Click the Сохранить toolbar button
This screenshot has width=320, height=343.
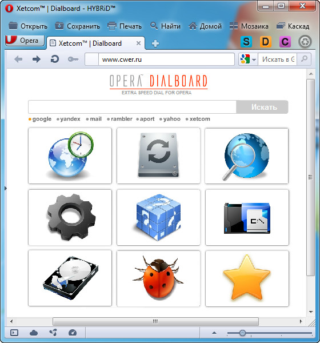tap(78, 26)
